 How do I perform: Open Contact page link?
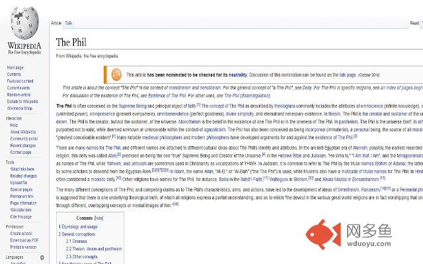[20, 152]
